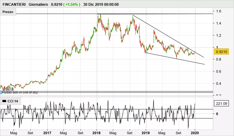Viewport: 234px width, 136px height.
Task: Click the 2019 year label on time axis
Action: pyautogui.click(x=146, y=133)
